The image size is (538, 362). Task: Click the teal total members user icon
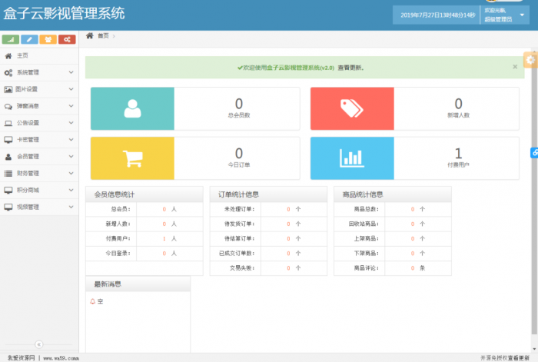132,108
